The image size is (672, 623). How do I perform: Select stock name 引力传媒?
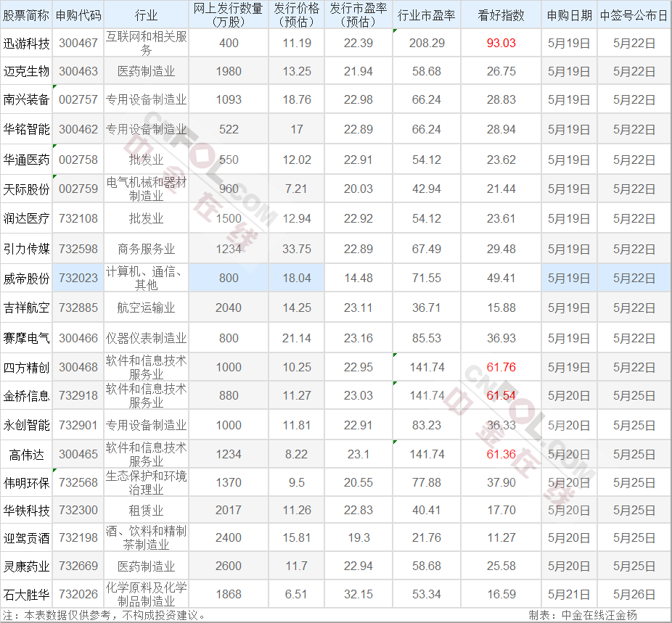click(26, 249)
